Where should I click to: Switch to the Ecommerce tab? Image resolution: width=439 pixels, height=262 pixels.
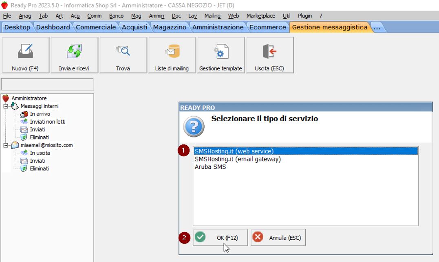(x=268, y=27)
